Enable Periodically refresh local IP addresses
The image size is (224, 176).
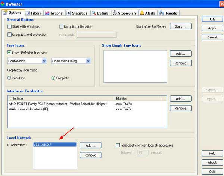click(118, 145)
